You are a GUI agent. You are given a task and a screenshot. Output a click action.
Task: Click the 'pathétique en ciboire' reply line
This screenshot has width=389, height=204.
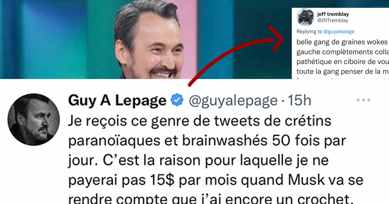[342, 62]
